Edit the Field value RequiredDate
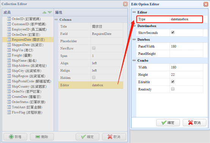The image size is (210, 143). pyautogui.click(x=107, y=34)
